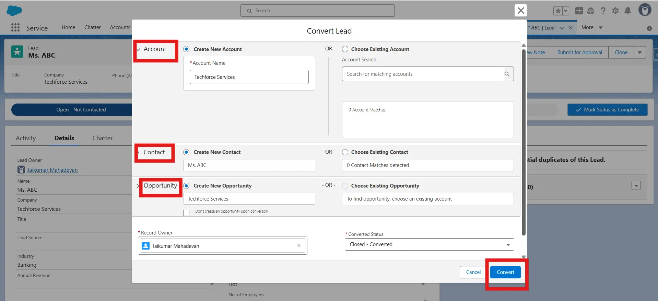Close the Convert Lead dialog
Image resolution: width=658 pixels, height=301 pixels.
[521, 10]
